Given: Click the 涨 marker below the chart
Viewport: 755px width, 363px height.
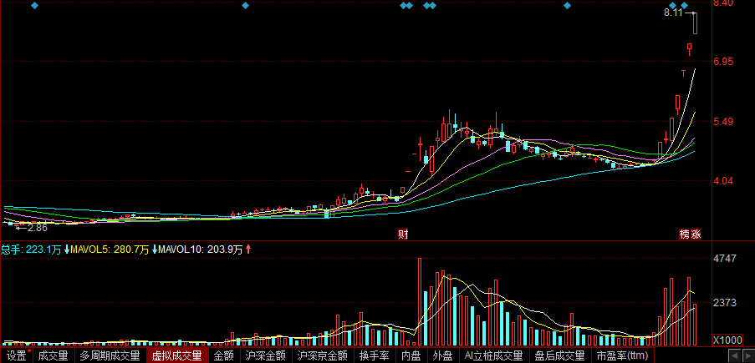Looking at the screenshot, I should click(696, 234).
